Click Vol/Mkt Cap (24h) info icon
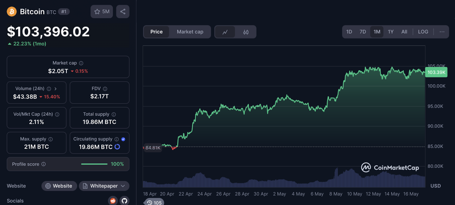455x205 pixels. pyautogui.click(x=57, y=114)
